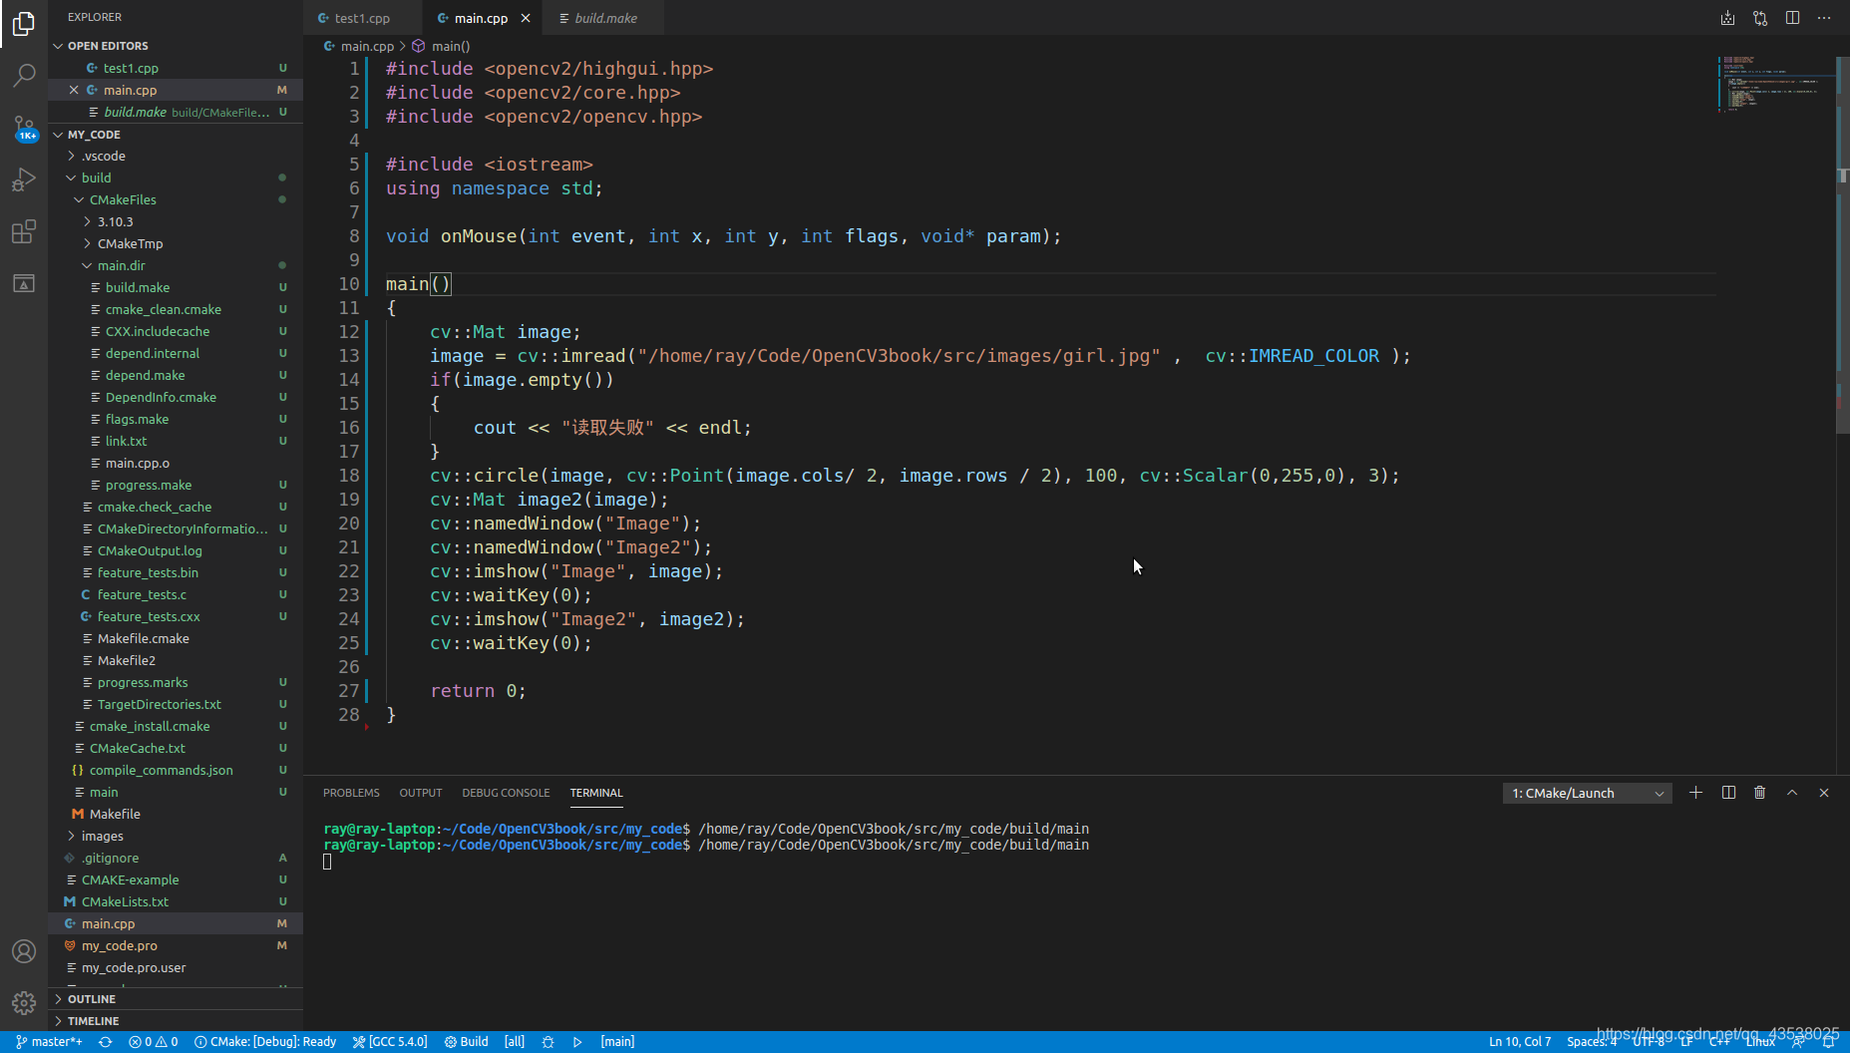Launch target with status bar play icon

pos(577,1042)
